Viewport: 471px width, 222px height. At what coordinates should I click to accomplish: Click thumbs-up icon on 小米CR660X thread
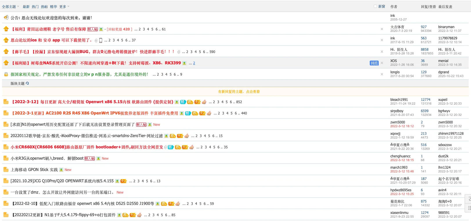pos(192,147)
